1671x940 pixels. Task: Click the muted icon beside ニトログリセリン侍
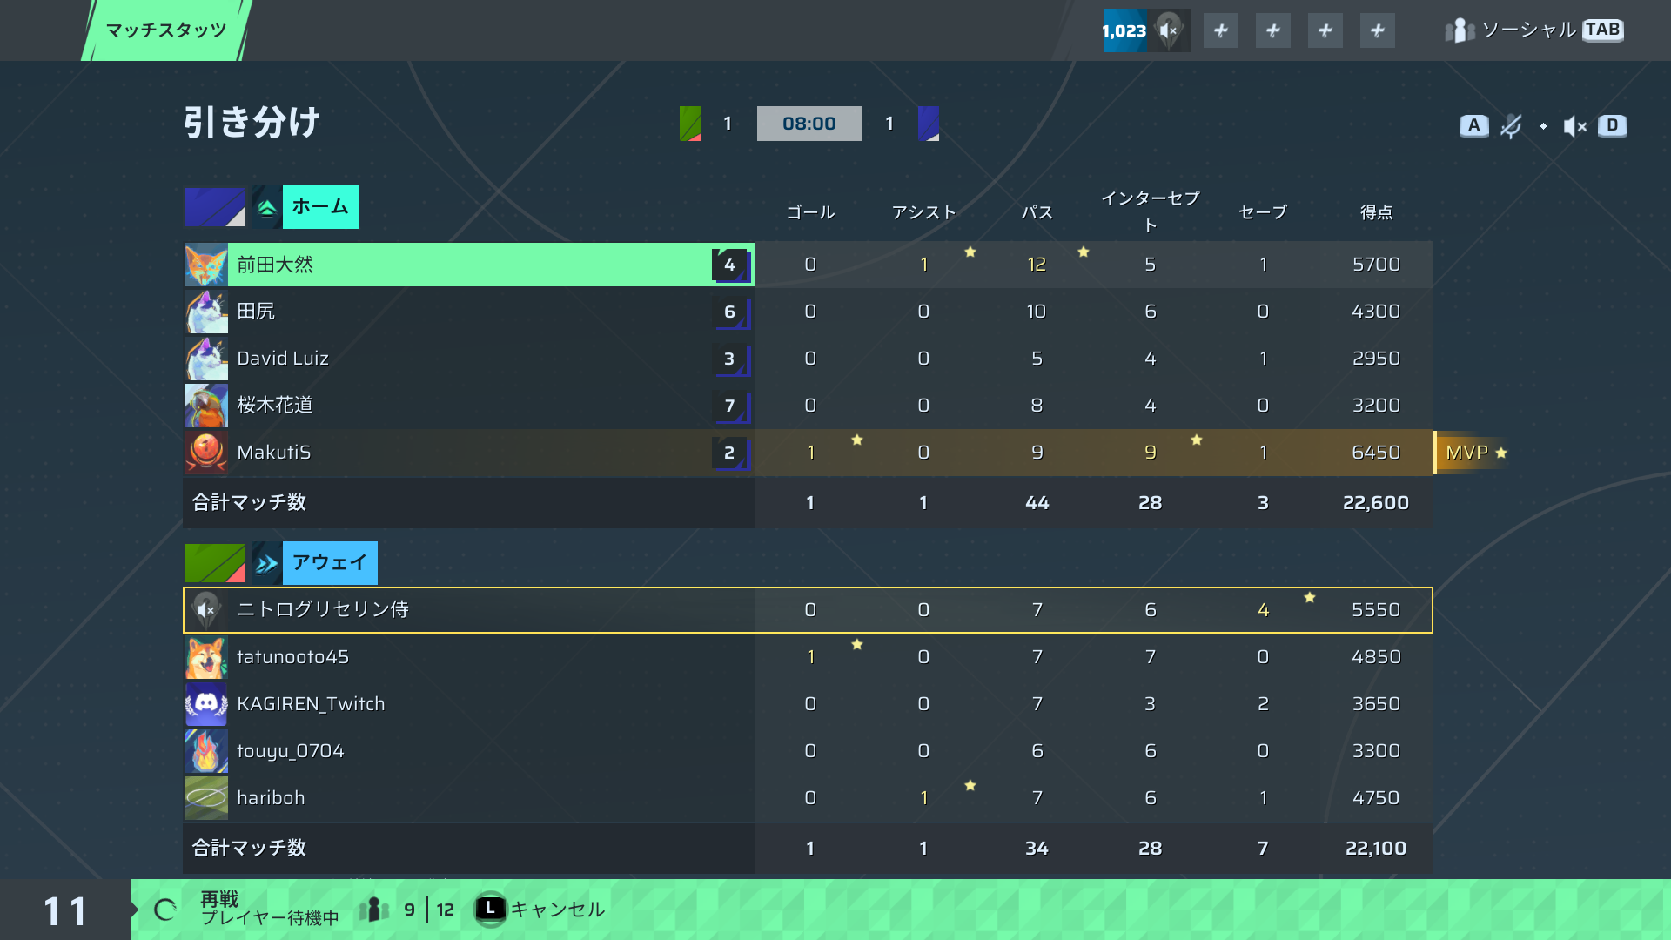pos(206,610)
